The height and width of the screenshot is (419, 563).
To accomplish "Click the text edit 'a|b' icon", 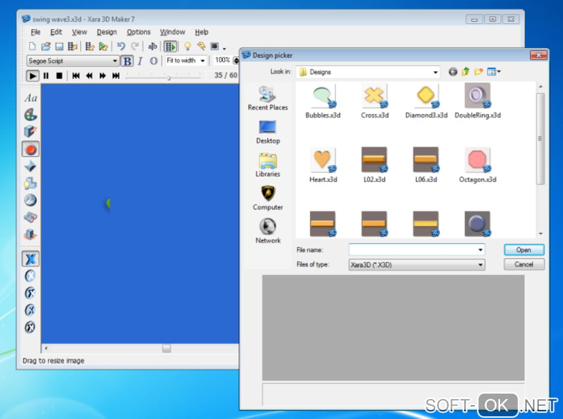I will point(152,46).
